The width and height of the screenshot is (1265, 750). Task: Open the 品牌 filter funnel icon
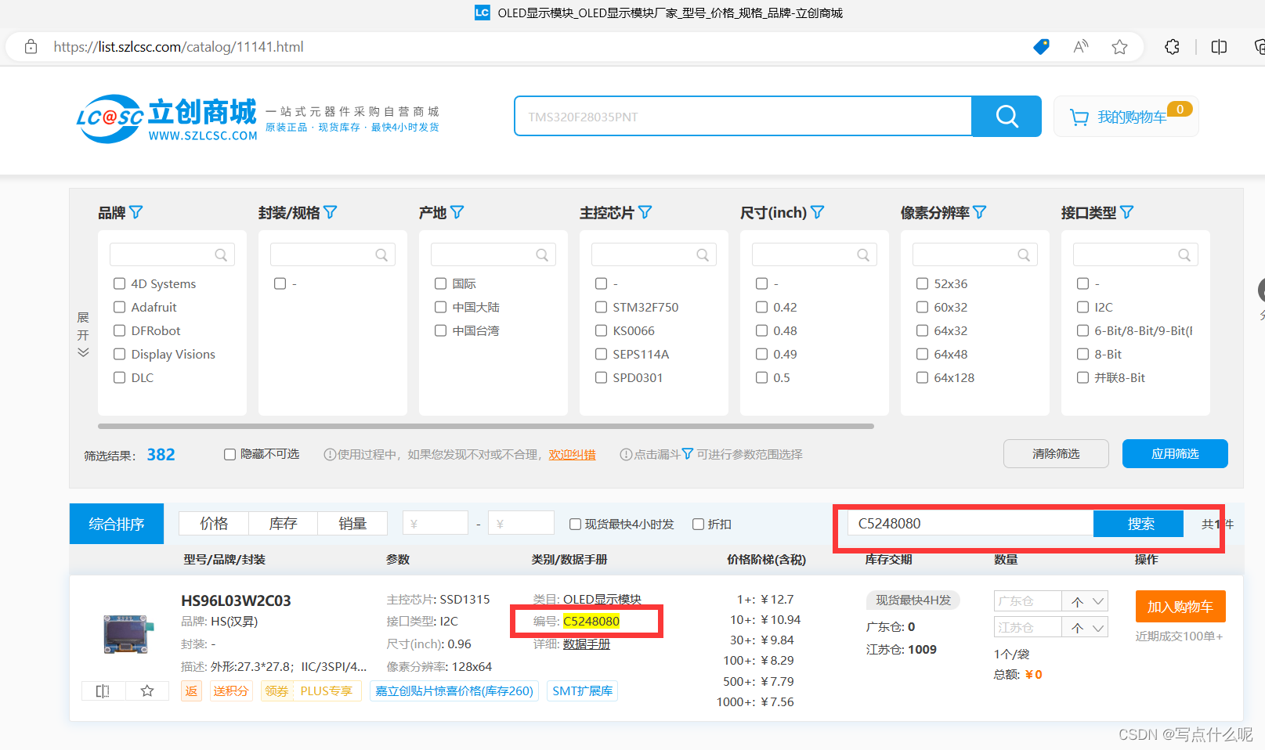pyautogui.click(x=136, y=212)
